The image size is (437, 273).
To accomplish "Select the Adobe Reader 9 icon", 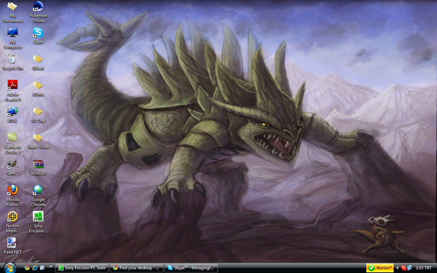I will click(13, 85).
